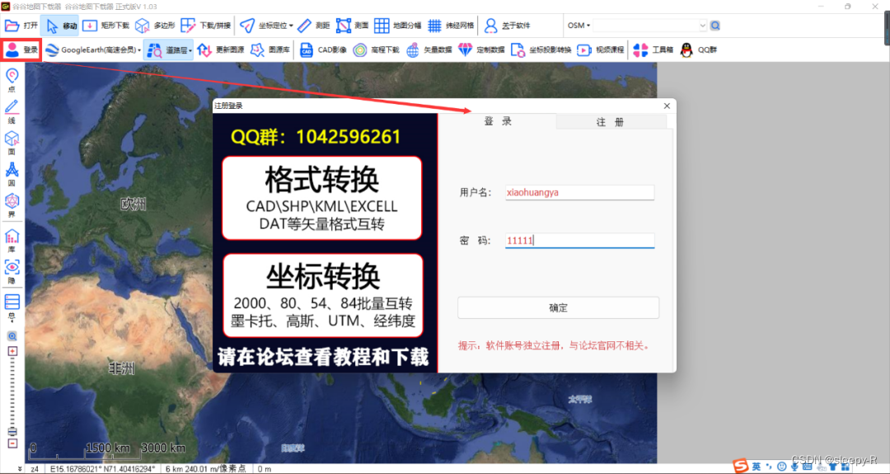Open the CAD影像 tool
This screenshot has height=474, width=890.
point(323,50)
